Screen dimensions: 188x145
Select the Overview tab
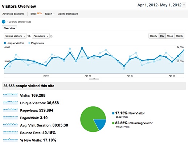[9, 28]
